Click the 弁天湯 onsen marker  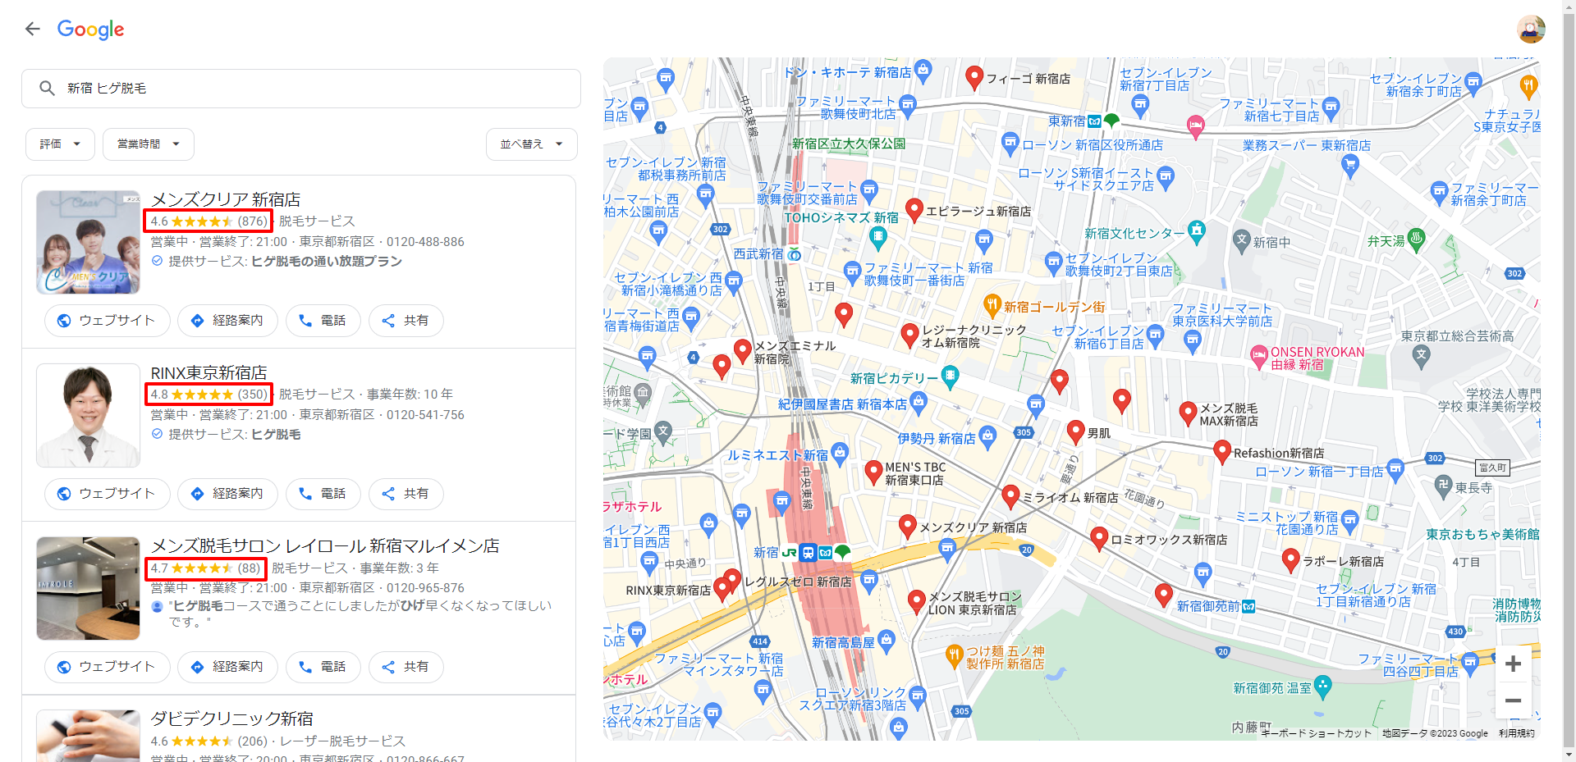pyautogui.click(x=1416, y=240)
